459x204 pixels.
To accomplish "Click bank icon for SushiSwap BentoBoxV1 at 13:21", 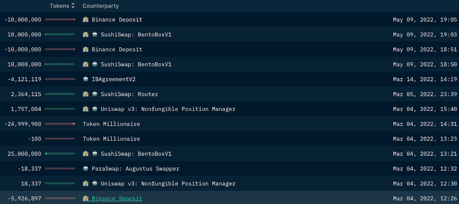I will 86,154.
